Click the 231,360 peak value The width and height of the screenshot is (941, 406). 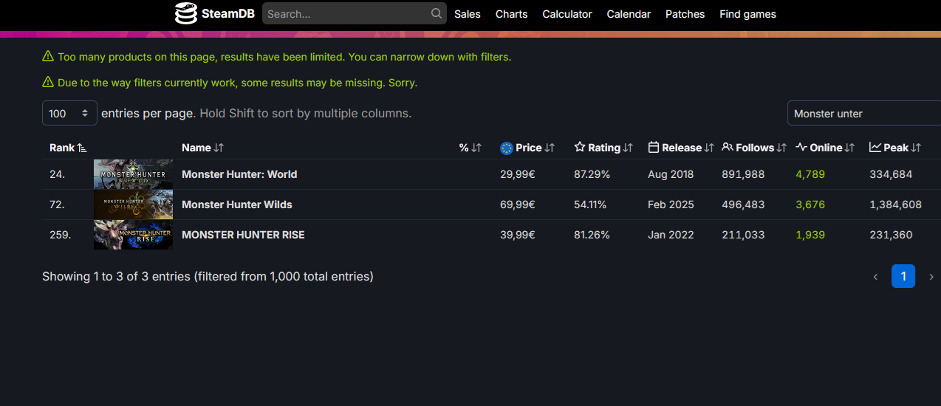[x=891, y=235]
